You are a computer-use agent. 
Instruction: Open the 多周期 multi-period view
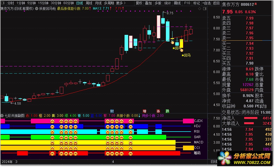coord(109,3)
